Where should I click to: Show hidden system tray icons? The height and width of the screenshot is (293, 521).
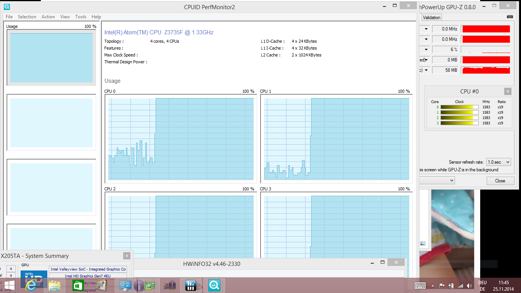point(433,285)
